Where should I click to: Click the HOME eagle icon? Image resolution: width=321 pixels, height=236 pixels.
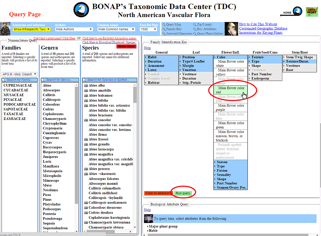click(x=297, y=11)
